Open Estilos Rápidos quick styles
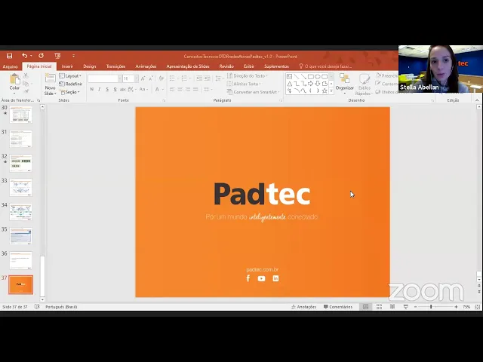The height and width of the screenshot is (362, 483). pos(365,84)
